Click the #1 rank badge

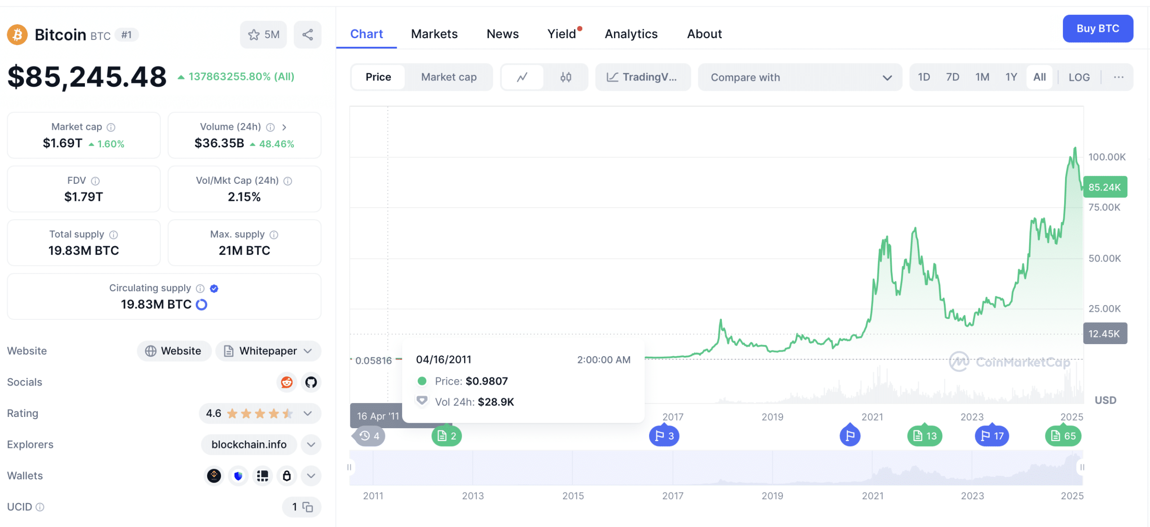(x=127, y=35)
